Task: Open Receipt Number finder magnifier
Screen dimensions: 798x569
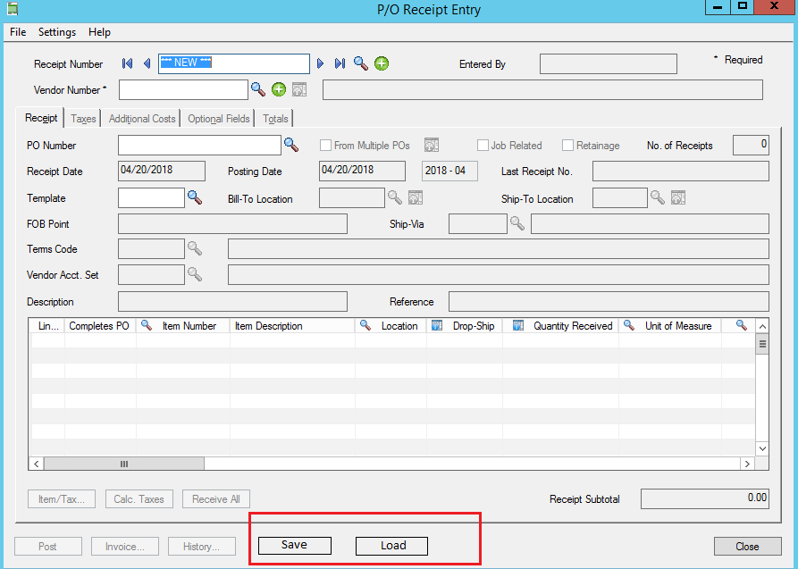Action: 361,63
